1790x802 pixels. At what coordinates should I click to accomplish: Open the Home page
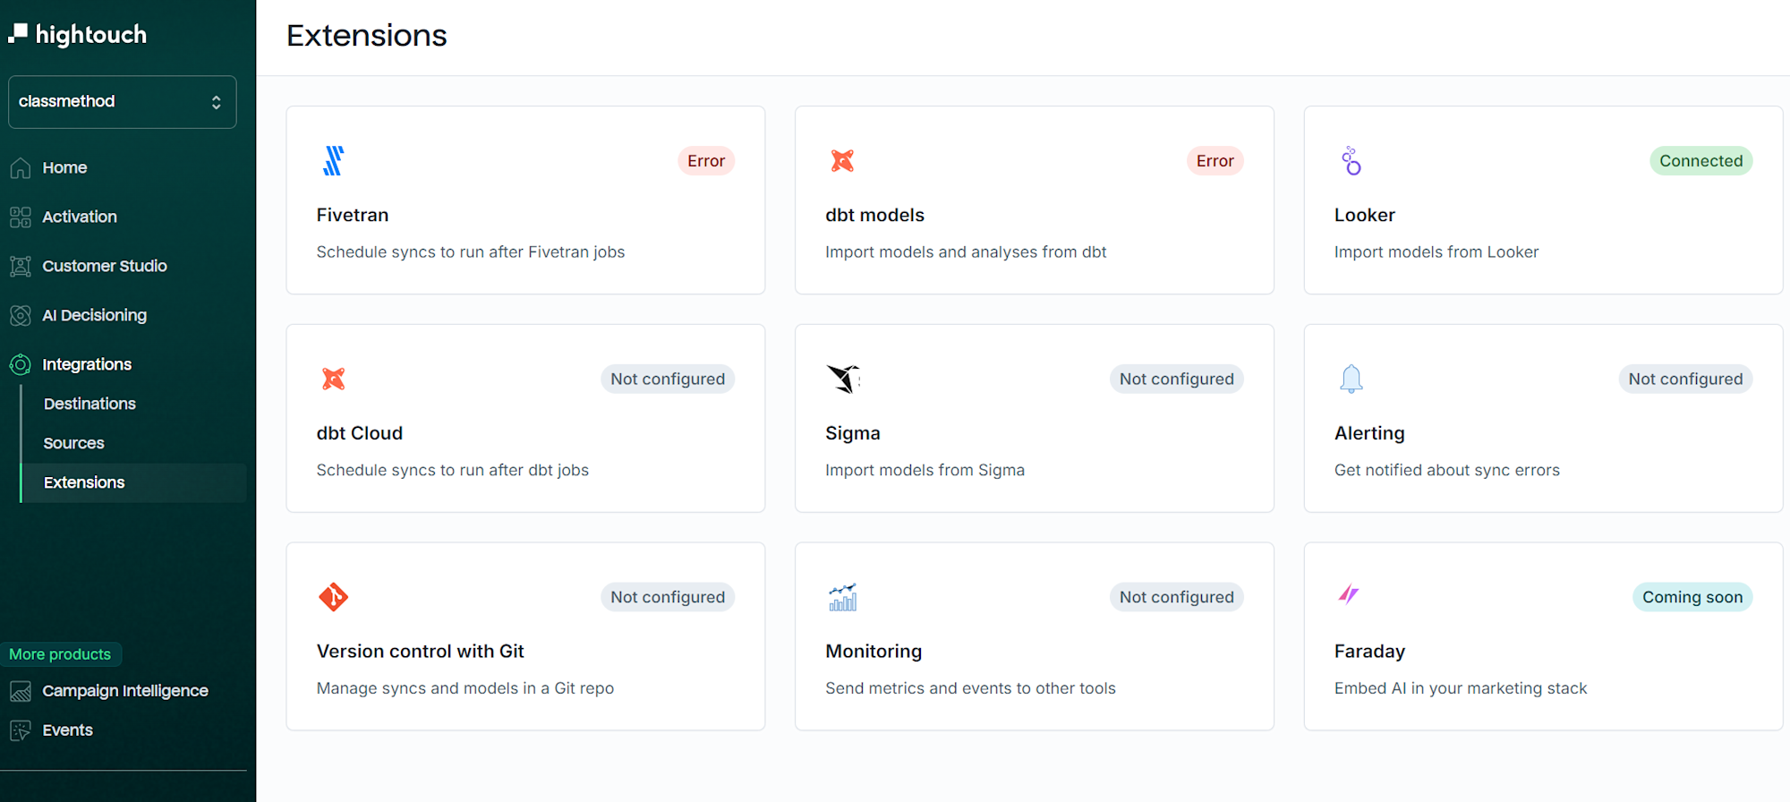[x=64, y=167]
